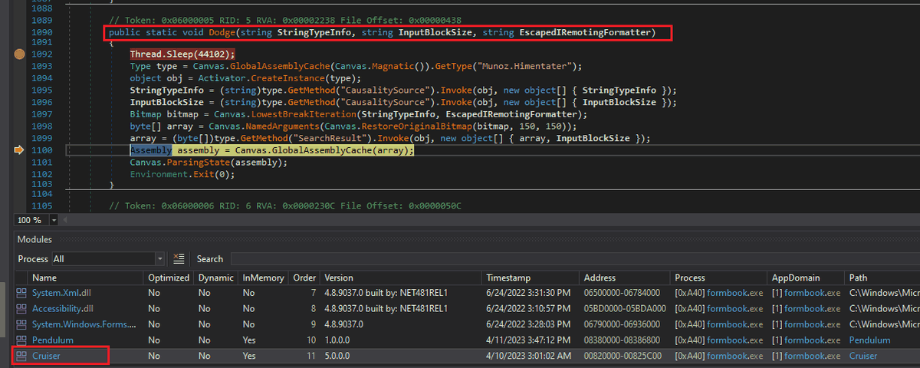Screen dimensions: 920x368
Task: Click the breakpoint dot at line 1092
Action: [x=19, y=54]
